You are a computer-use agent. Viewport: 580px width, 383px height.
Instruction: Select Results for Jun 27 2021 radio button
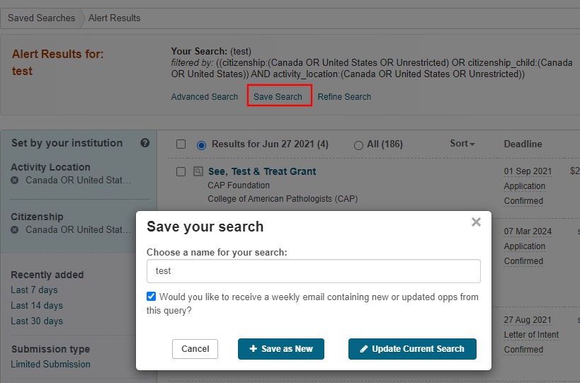coord(202,144)
